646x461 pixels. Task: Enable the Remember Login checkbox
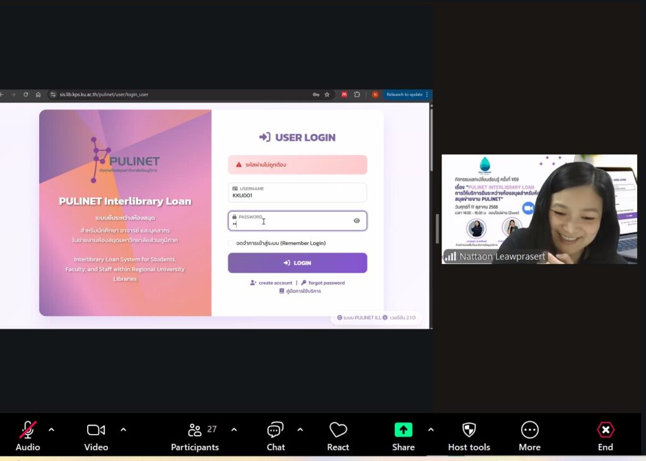click(x=232, y=243)
